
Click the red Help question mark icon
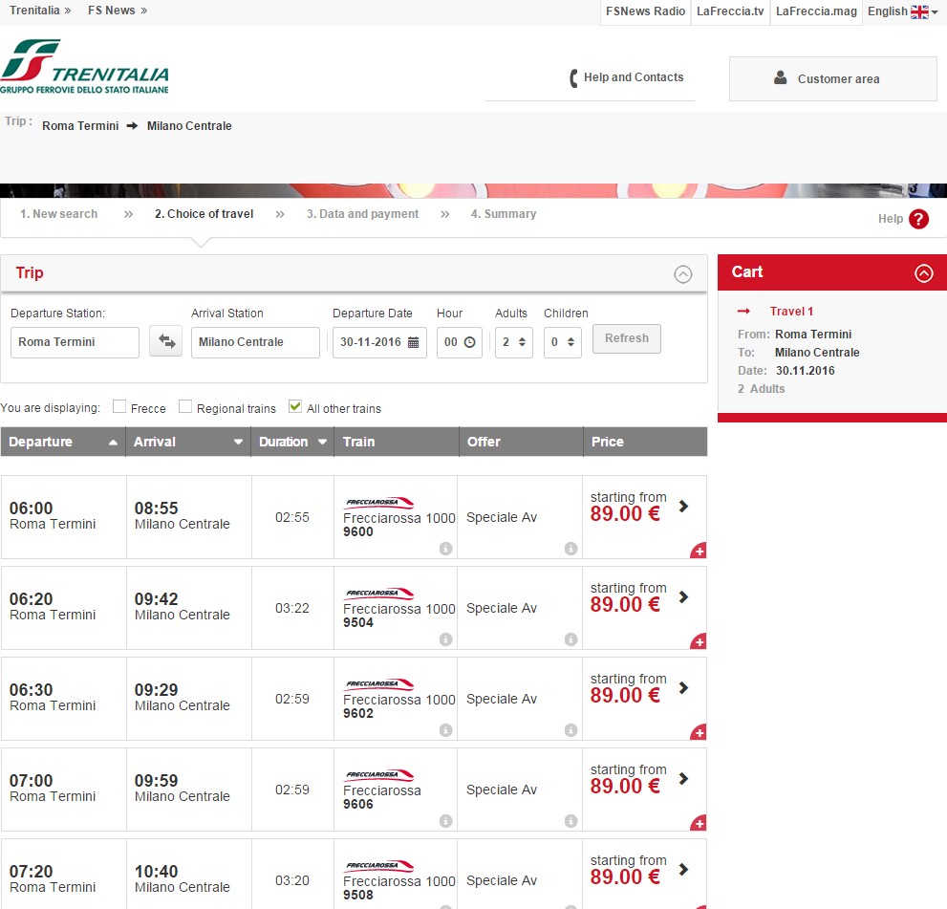(918, 219)
